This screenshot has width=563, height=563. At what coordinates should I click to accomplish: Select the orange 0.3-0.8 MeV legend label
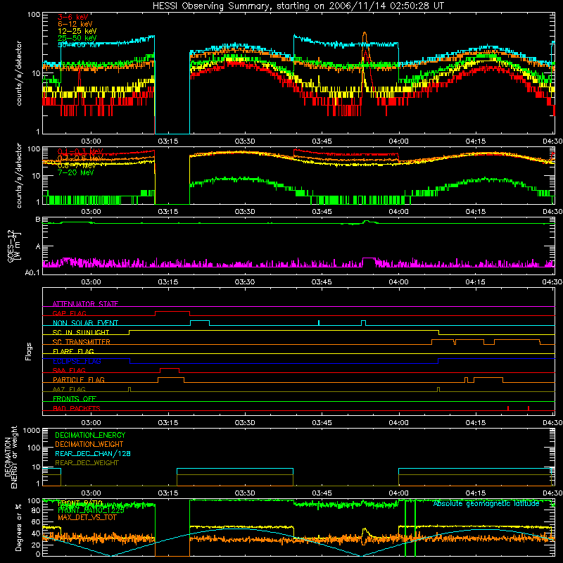coord(80,158)
